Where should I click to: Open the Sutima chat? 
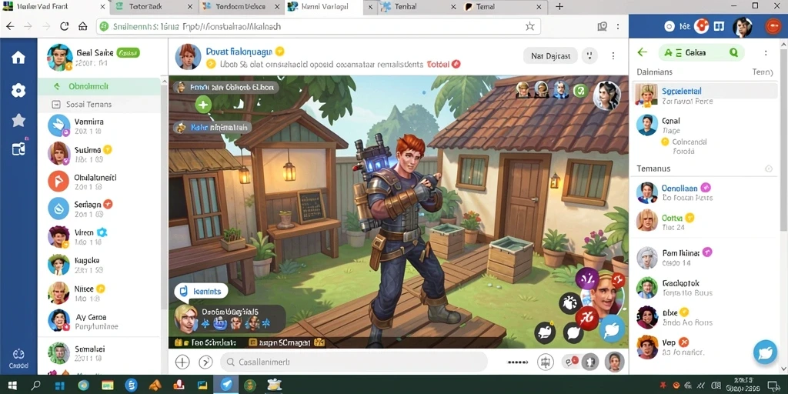click(x=99, y=154)
